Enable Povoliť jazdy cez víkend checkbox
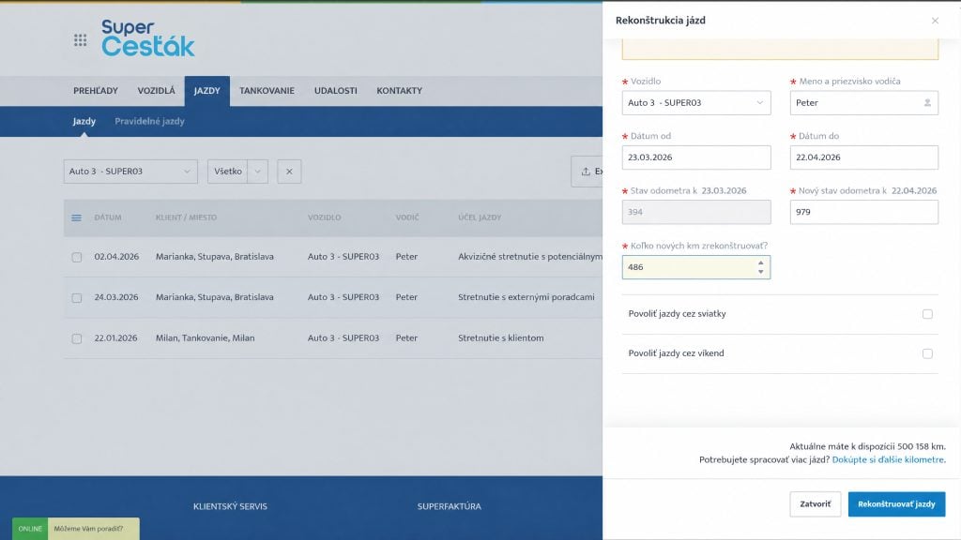This screenshot has height=540, width=961. (x=927, y=353)
